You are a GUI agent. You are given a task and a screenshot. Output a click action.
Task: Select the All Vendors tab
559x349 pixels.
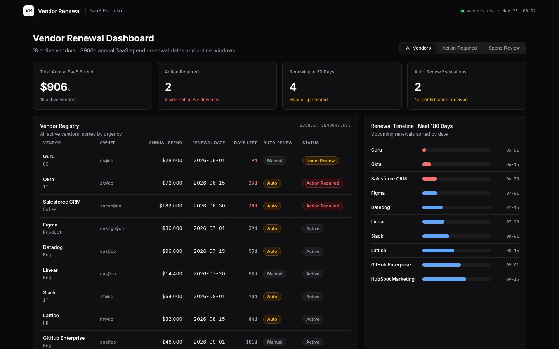pyautogui.click(x=418, y=48)
